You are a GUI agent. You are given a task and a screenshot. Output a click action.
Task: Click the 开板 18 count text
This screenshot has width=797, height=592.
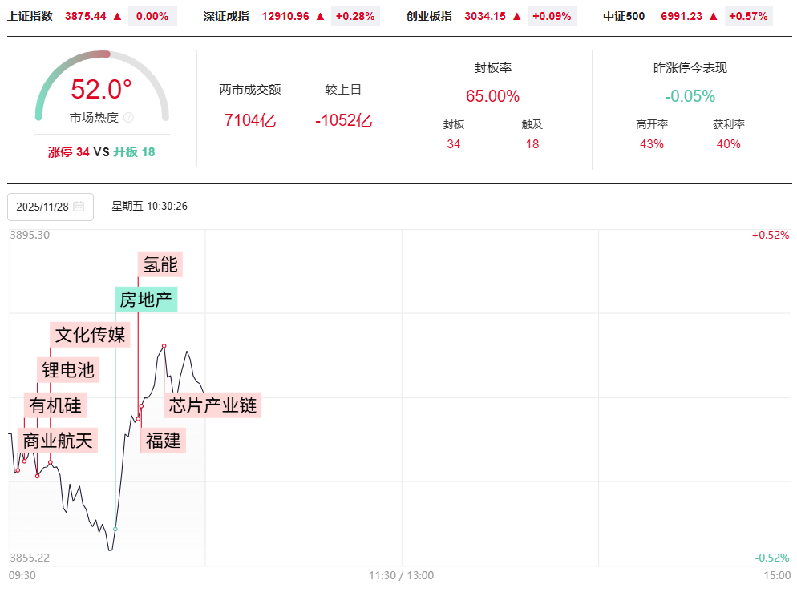134,152
